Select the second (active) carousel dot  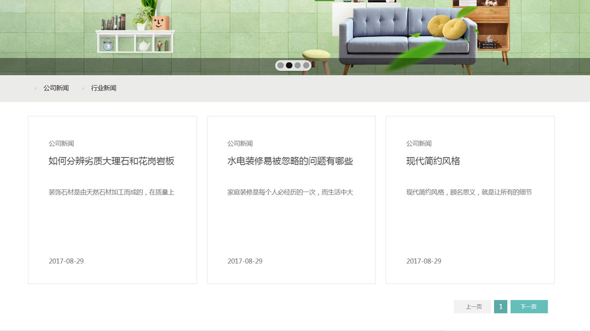[289, 65]
